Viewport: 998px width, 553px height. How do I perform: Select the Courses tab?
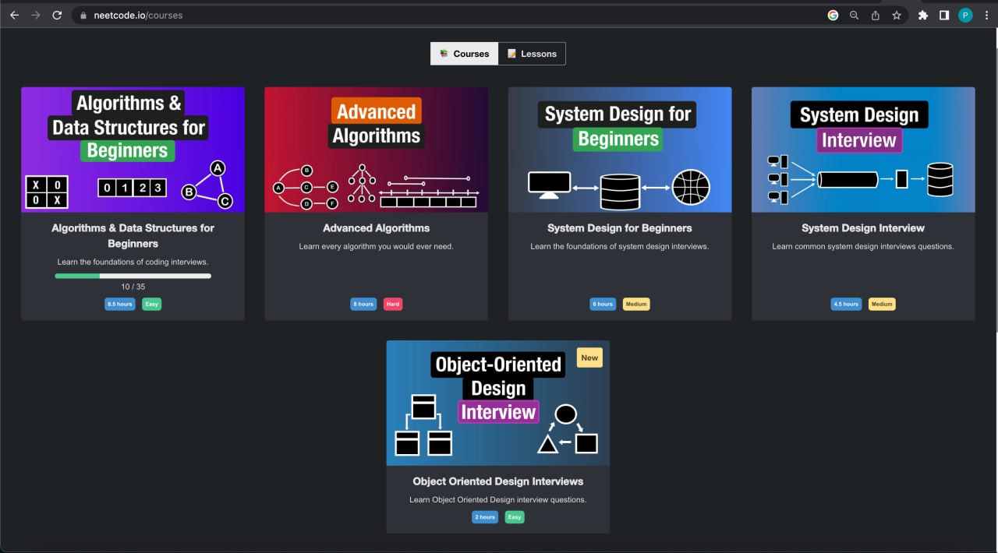464,54
